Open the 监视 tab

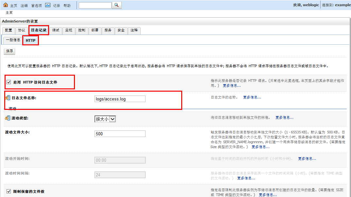[69, 30]
